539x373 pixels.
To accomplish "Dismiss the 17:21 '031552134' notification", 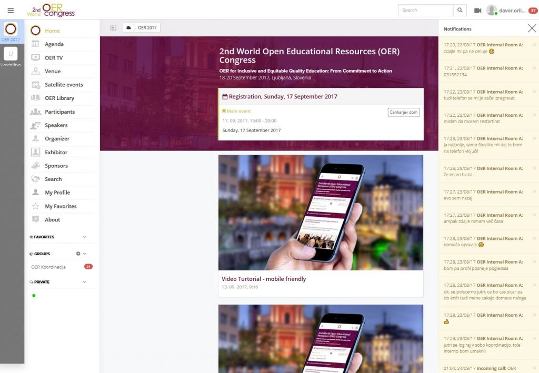I will coord(534,68).
